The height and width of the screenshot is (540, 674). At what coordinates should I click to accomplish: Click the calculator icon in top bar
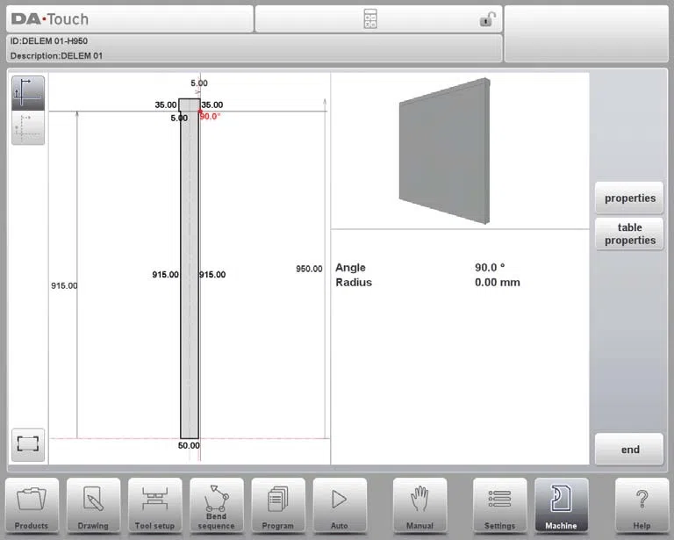[370, 19]
